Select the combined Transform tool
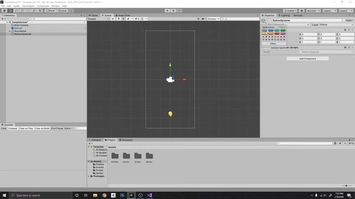The height and width of the screenshot is (199, 355). pos(34,11)
